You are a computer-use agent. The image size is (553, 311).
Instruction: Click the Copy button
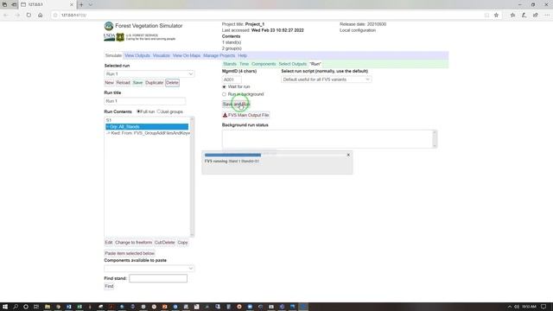click(x=182, y=243)
